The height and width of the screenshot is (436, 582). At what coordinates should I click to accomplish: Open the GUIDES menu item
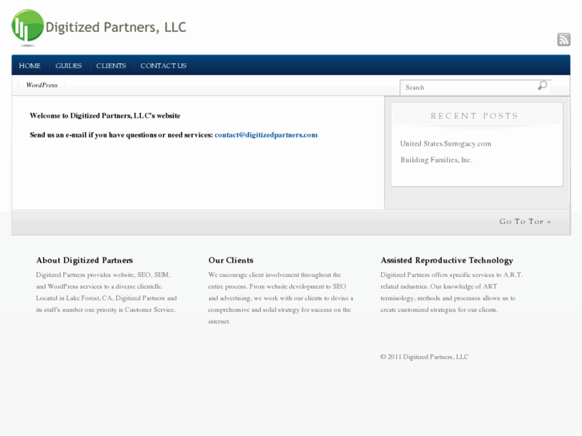[68, 66]
